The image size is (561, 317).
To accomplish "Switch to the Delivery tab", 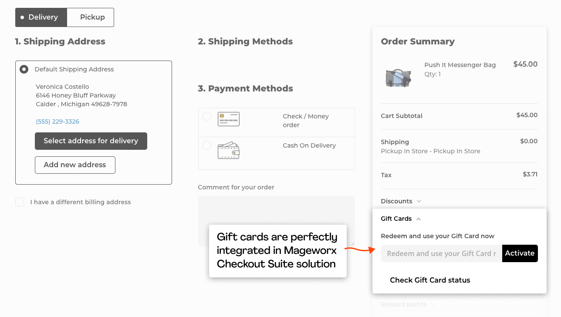I will pos(41,17).
